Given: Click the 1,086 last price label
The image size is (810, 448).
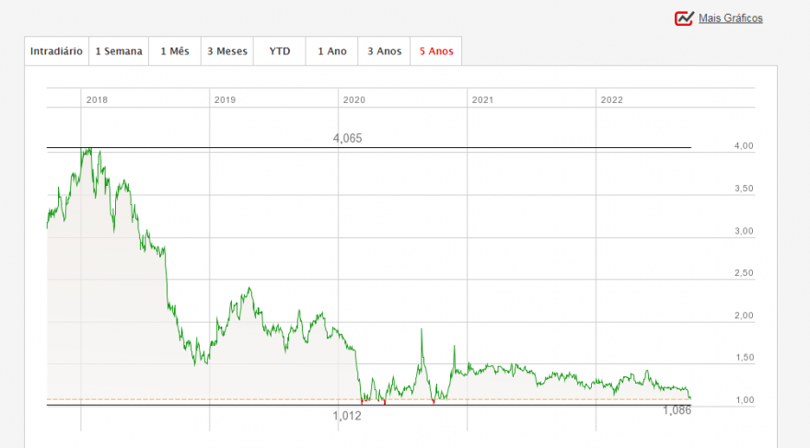Looking at the screenshot, I should tap(677, 411).
